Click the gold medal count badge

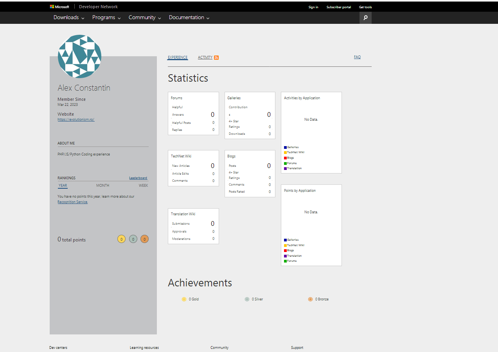pyautogui.click(x=121, y=239)
